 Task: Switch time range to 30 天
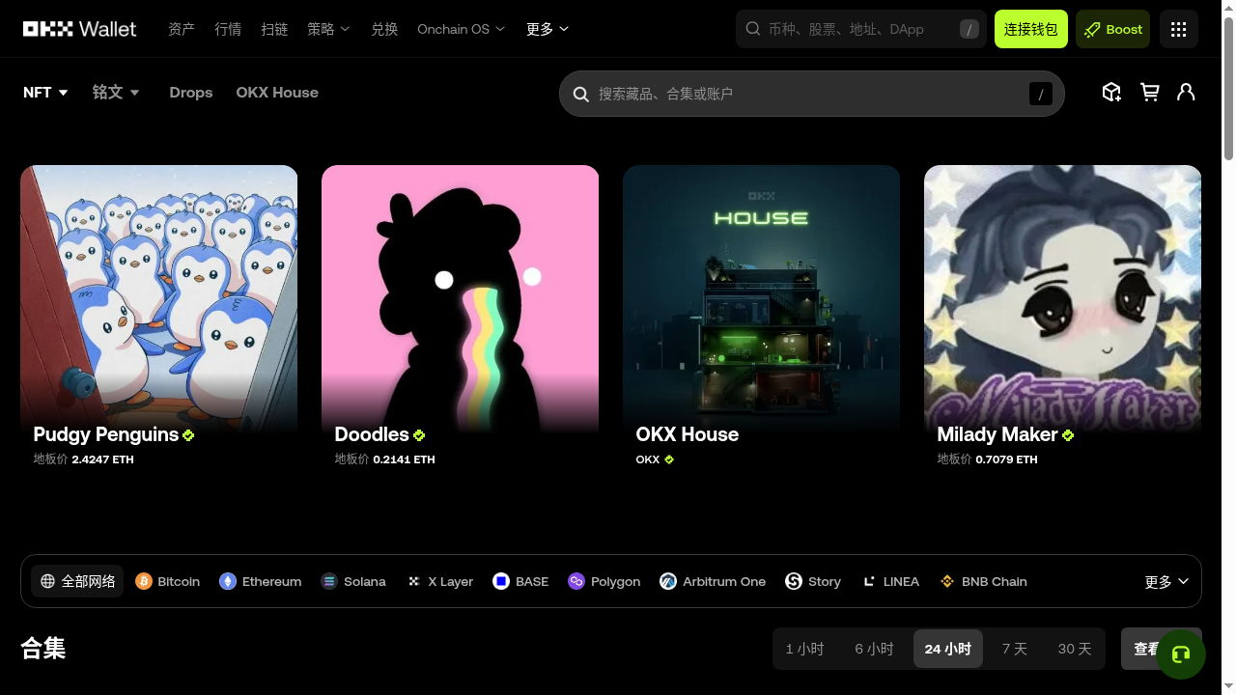point(1075,649)
